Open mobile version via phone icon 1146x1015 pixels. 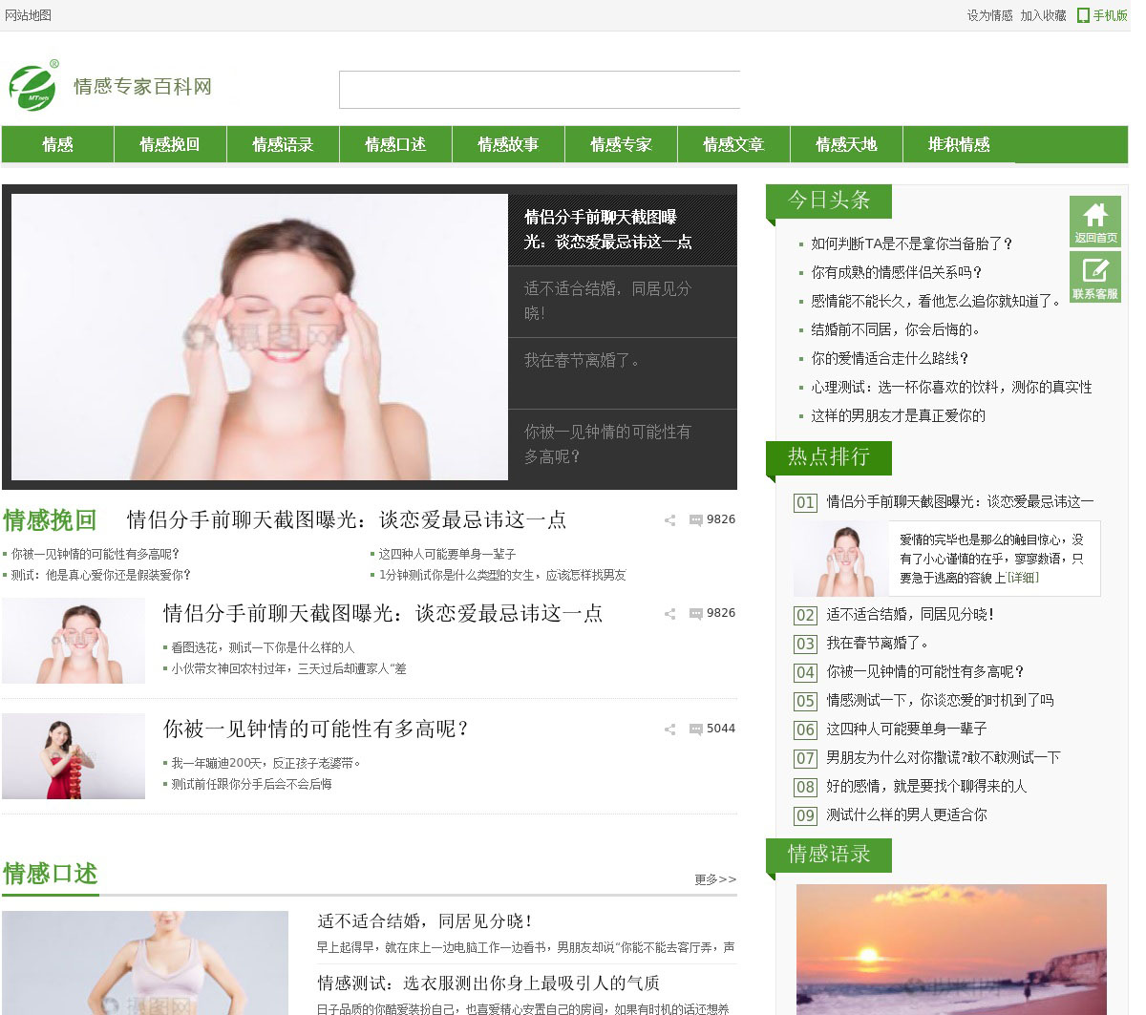coord(1083,15)
